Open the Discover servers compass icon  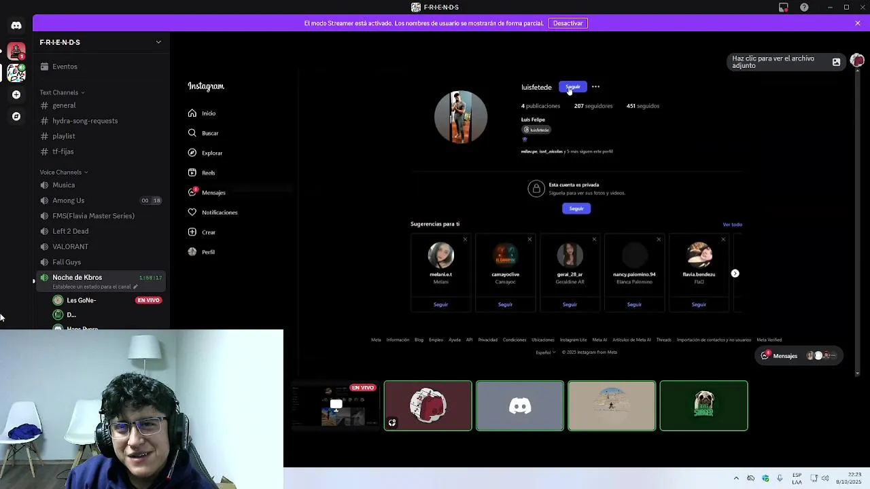(16, 116)
